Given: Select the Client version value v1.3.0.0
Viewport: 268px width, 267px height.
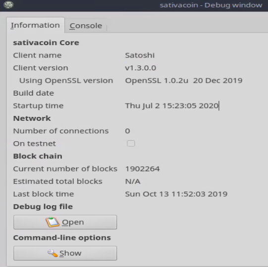Looking at the screenshot, I should click(141, 68).
